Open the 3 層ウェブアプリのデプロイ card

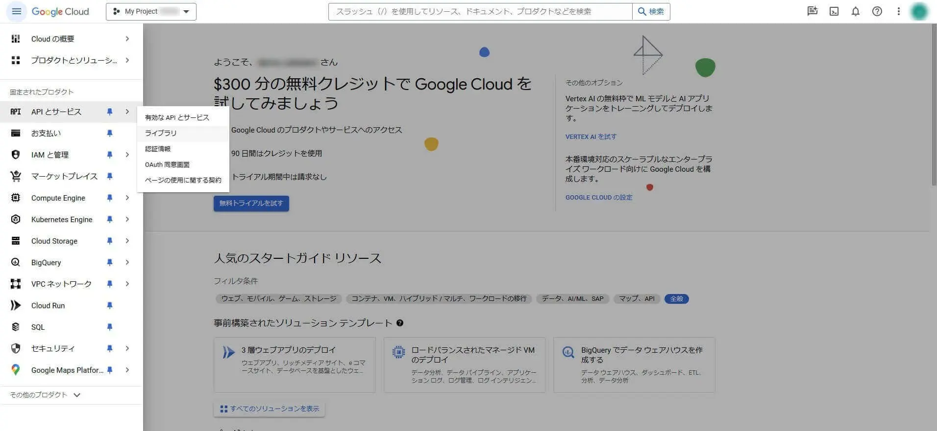click(295, 365)
